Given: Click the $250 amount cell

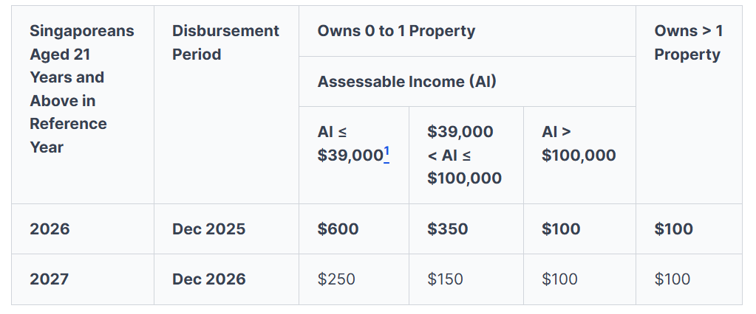Looking at the screenshot, I should click(x=336, y=279).
